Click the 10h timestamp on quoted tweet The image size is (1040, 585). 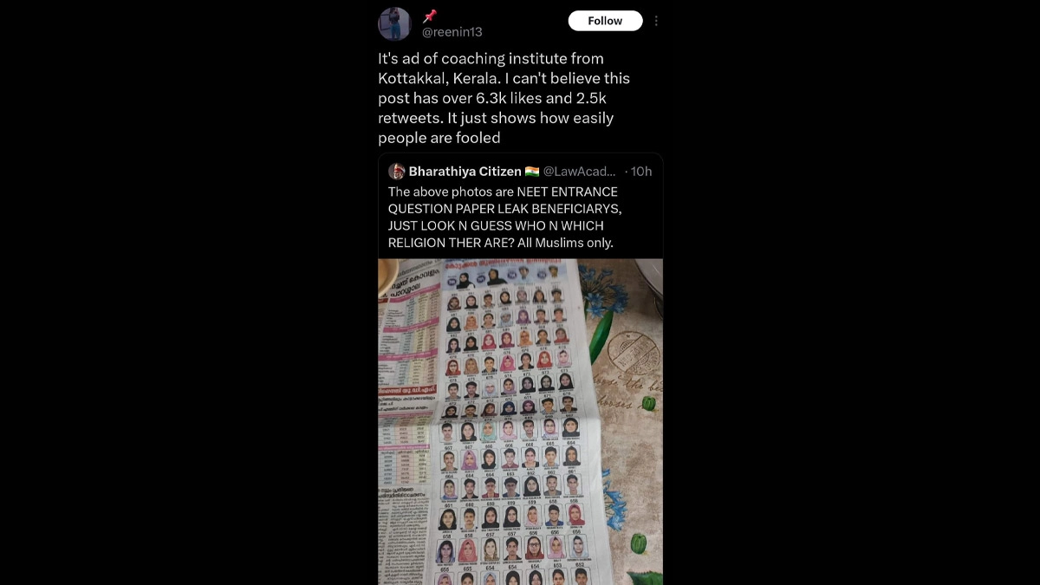coord(641,172)
